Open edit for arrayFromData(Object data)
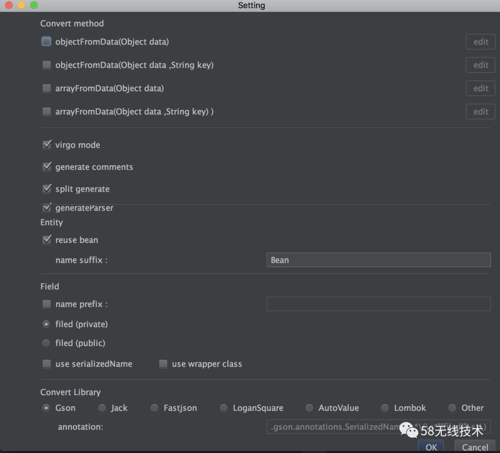This screenshot has height=453, width=500. coord(481,88)
